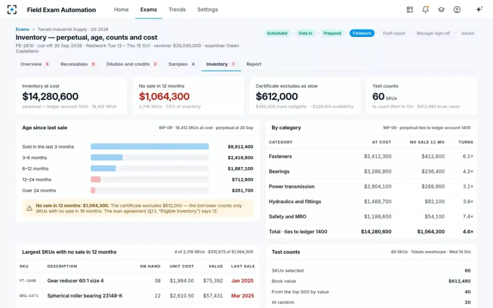Viewport: 493px width, 308px height.
Task: Click the Sold in last 3 months bar
Action: pyautogui.click(x=150, y=147)
